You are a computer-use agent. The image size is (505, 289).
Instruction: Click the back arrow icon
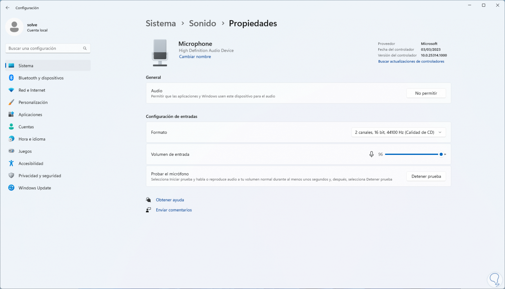8,8
